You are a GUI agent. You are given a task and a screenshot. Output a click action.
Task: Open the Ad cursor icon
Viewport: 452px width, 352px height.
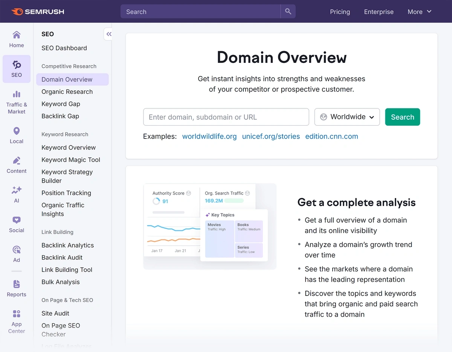(x=17, y=250)
